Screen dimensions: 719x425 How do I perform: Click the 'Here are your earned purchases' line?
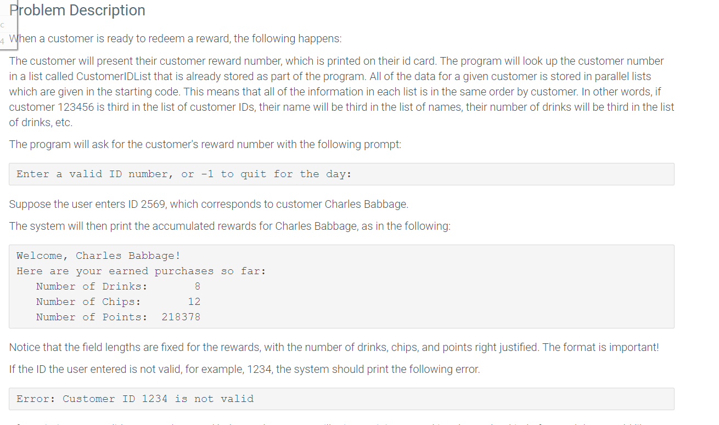141,271
